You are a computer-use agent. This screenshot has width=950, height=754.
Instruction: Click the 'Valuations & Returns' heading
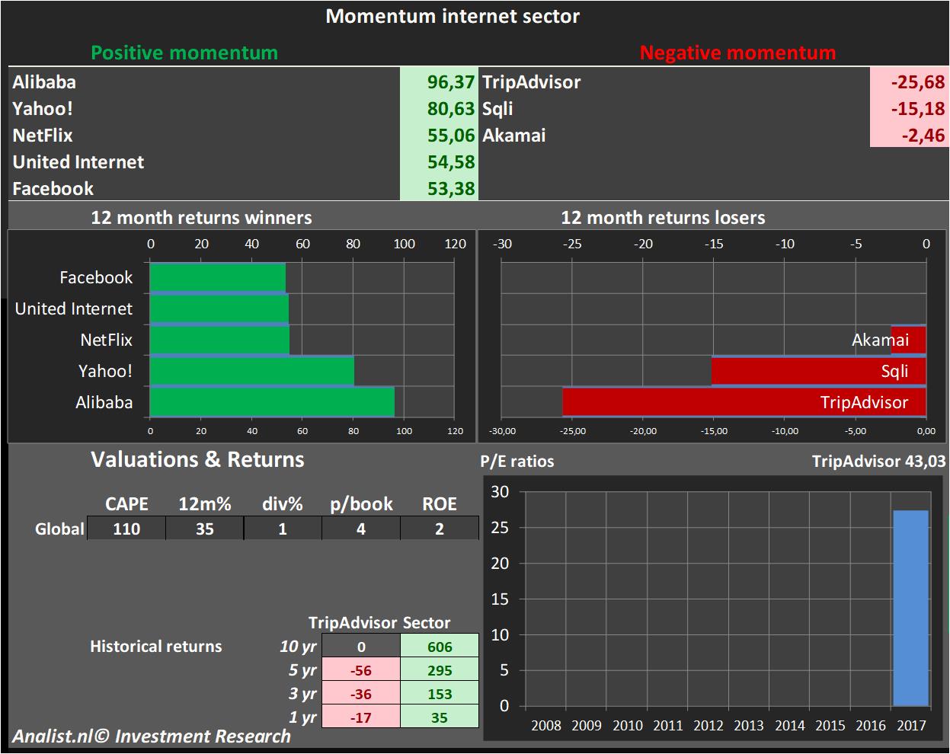[197, 460]
